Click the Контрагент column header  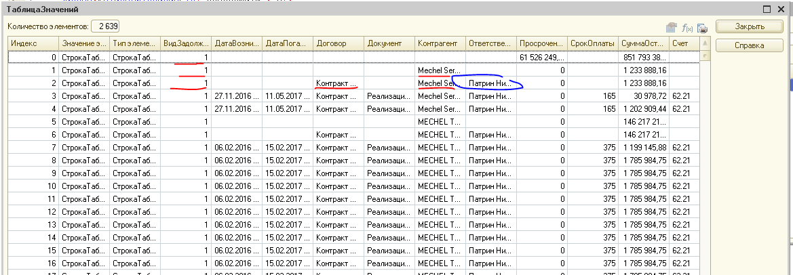click(x=440, y=44)
